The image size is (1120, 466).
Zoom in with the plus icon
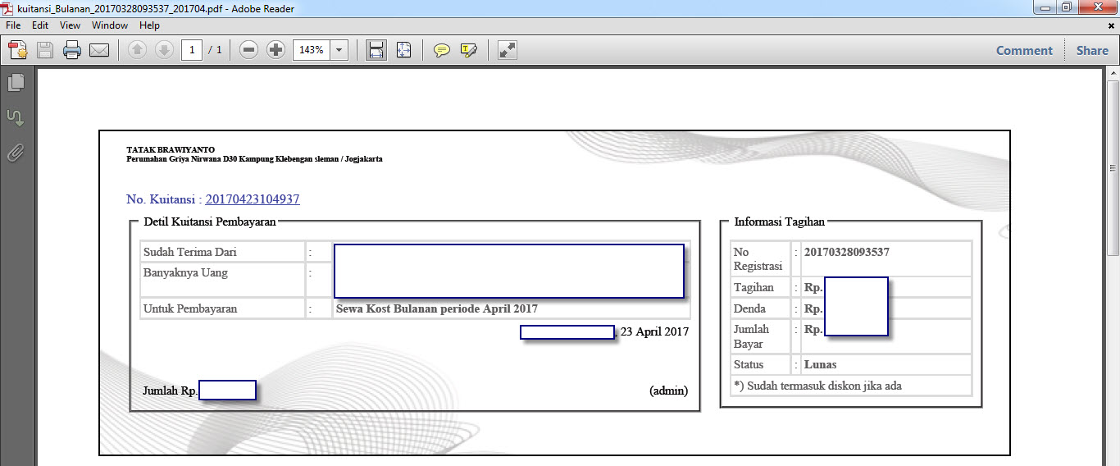coord(276,50)
